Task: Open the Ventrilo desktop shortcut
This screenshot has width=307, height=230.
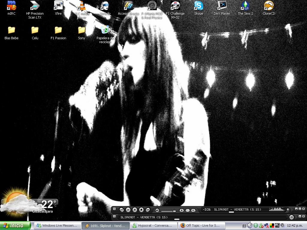Action: (105, 8)
